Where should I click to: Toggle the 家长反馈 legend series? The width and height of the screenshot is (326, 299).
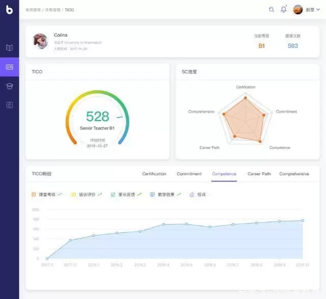pyautogui.click(x=125, y=195)
